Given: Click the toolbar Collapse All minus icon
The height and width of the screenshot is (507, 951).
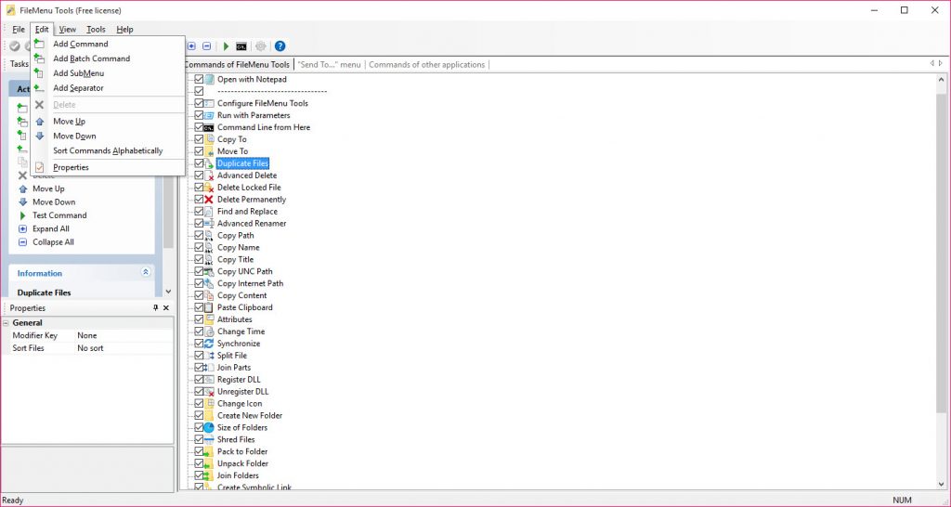Looking at the screenshot, I should pyautogui.click(x=206, y=46).
